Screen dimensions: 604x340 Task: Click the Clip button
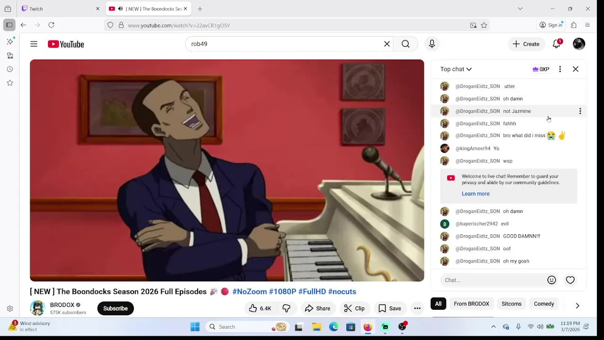[354, 308]
